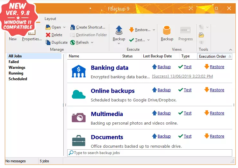The width and height of the screenshot is (238, 168).
Task: Click Test link for Banking data
Action: (188, 67)
